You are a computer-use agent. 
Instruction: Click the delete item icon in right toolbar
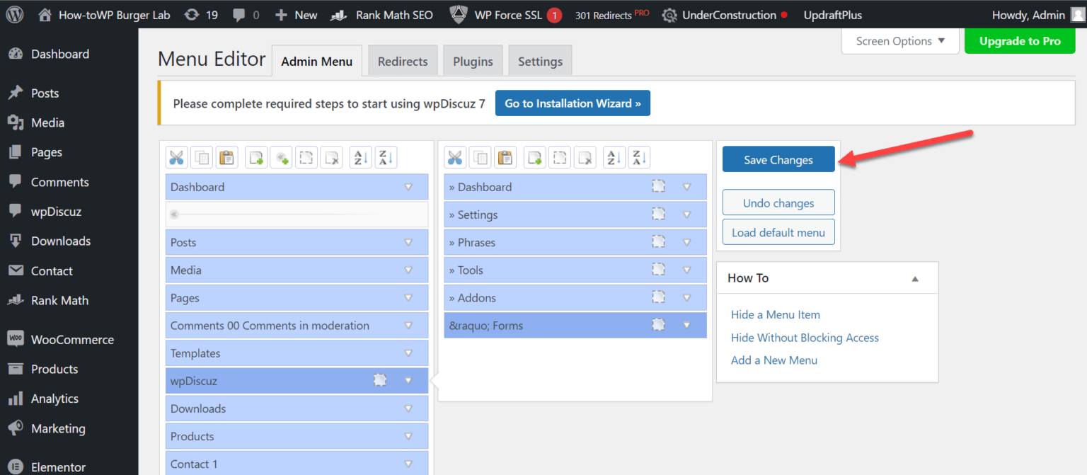(x=585, y=157)
